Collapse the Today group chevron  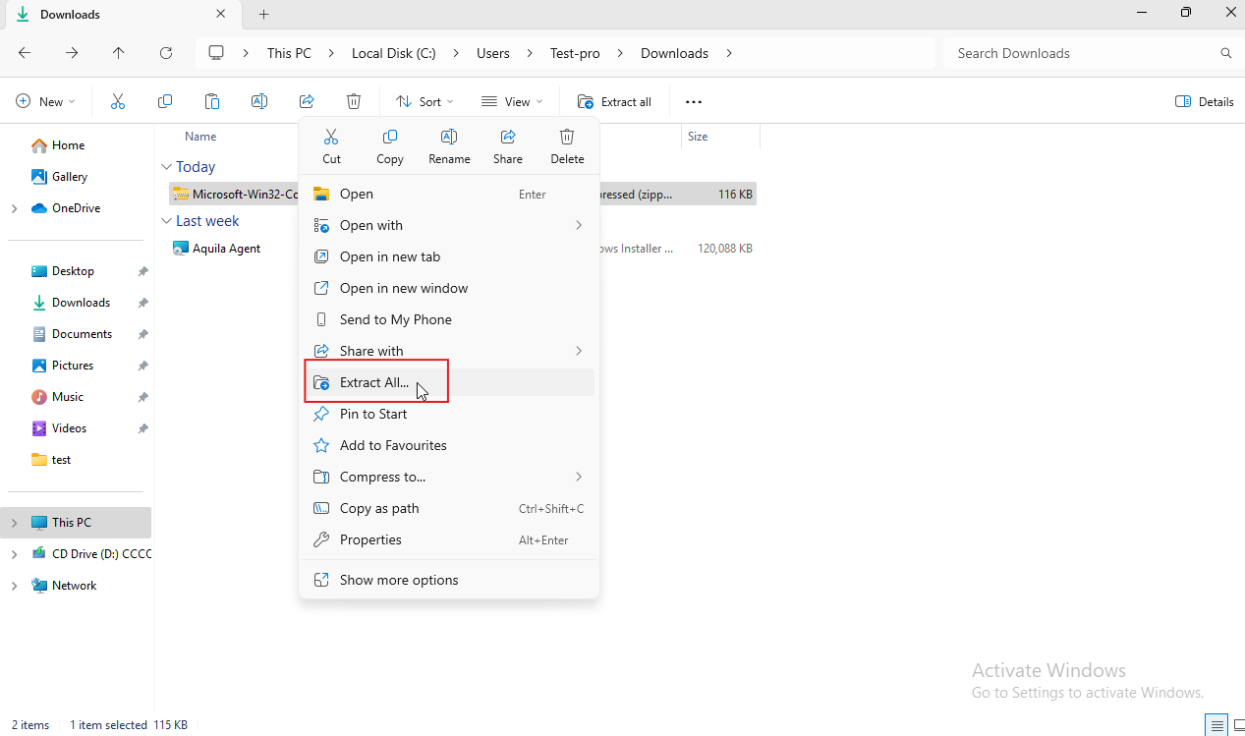tap(166, 167)
